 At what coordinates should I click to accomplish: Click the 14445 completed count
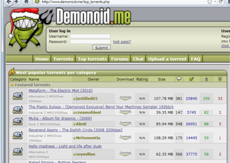(x=191, y=138)
